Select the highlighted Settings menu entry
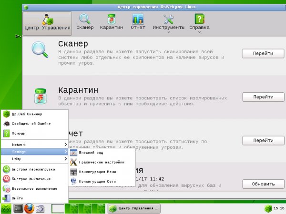The image size is (286, 214). [35, 152]
